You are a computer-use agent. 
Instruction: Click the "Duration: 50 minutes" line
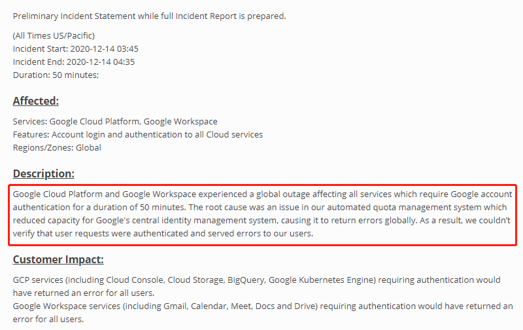click(x=56, y=75)
